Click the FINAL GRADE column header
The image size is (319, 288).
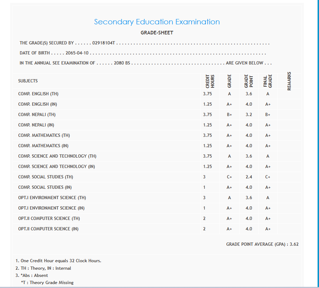coord(268,81)
